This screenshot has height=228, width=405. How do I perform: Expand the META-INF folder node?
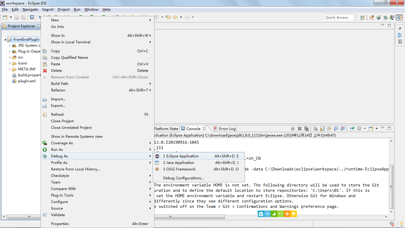10,69
